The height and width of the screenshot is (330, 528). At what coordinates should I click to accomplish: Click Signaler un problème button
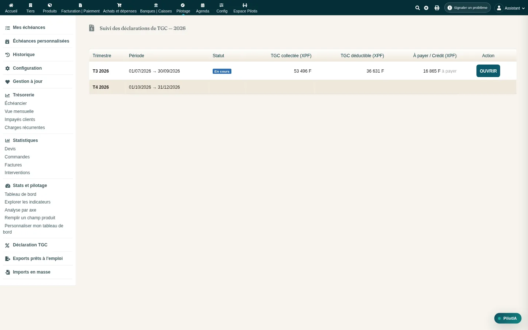click(467, 8)
